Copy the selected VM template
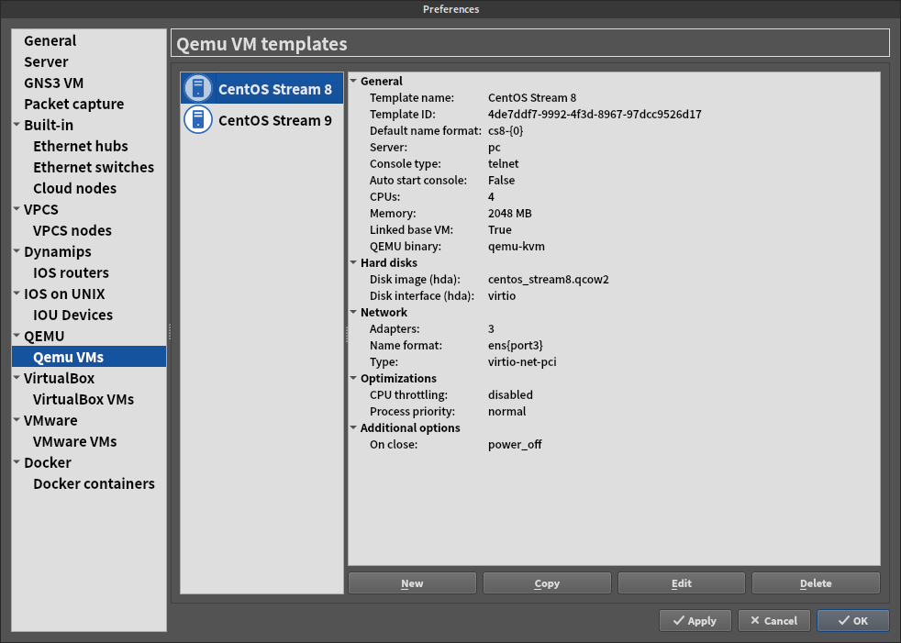The image size is (901, 643). point(546,582)
